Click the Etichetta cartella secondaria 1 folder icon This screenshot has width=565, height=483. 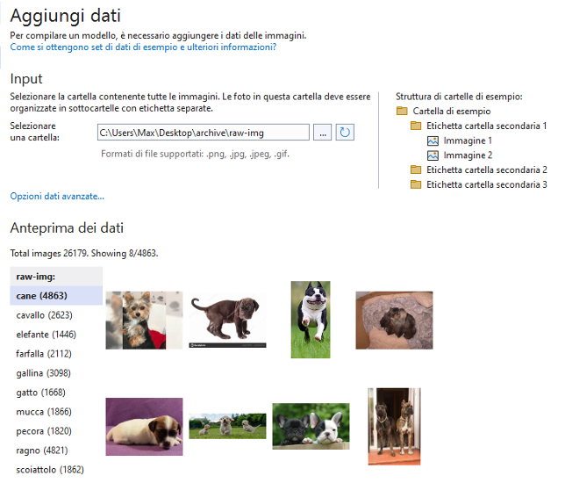[417, 126]
